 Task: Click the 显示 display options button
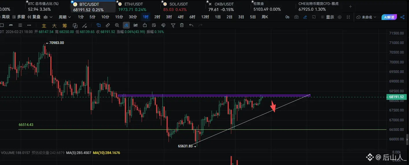point(327,17)
